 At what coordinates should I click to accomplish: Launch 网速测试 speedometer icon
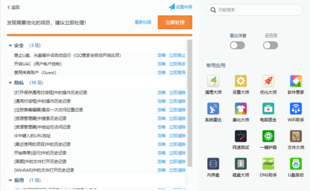pyautogui.click(x=241, y=136)
